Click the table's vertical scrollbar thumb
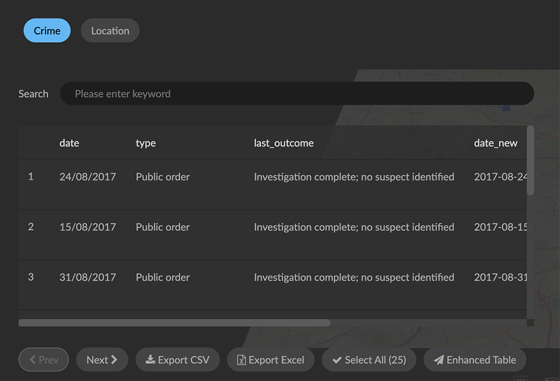Image resolution: width=560 pixels, height=381 pixels. pyautogui.click(x=530, y=161)
